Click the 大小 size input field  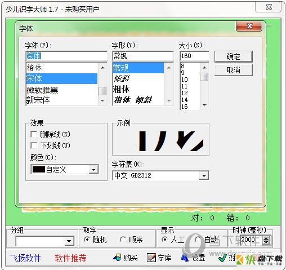tap(194, 56)
